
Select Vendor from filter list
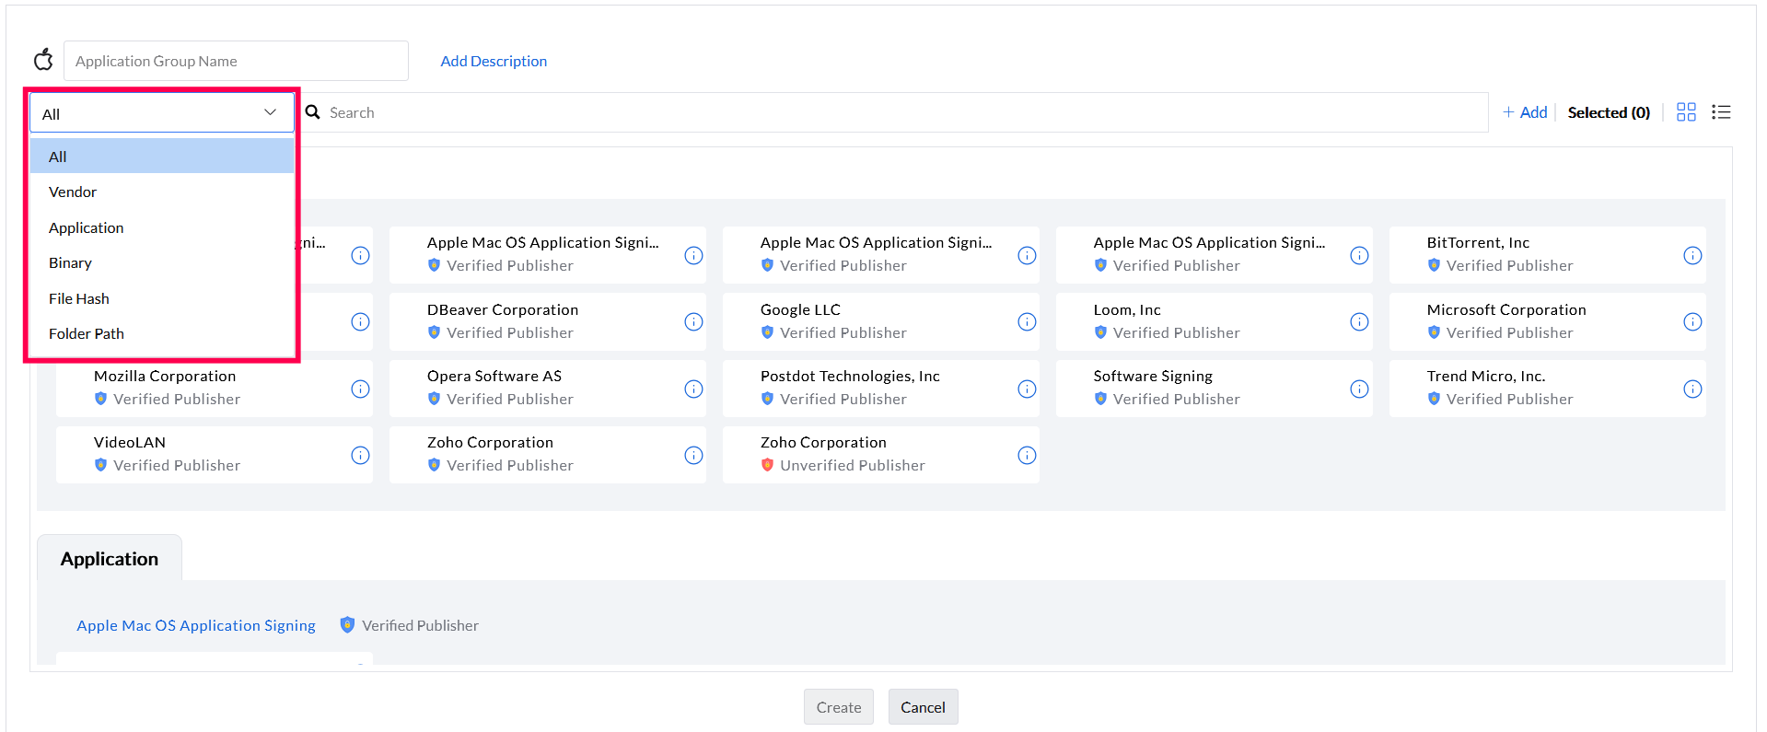coord(73,192)
